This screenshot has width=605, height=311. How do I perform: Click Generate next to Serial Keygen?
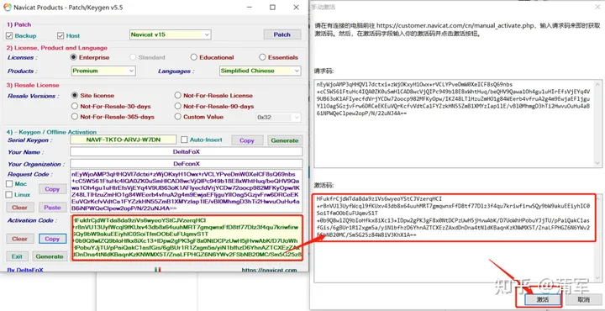click(285, 140)
